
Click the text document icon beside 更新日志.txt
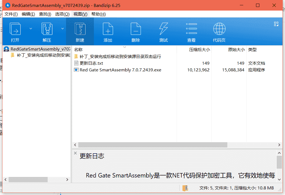pyautogui.click(x=76, y=63)
